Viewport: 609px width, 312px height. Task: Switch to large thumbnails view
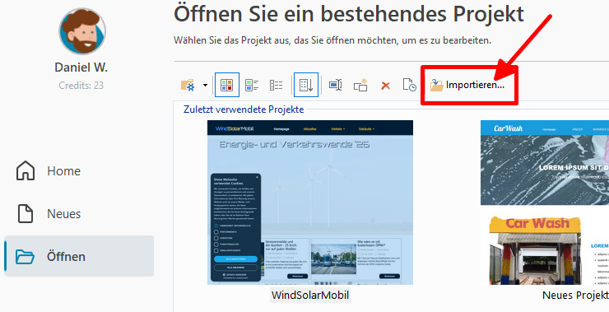[227, 85]
